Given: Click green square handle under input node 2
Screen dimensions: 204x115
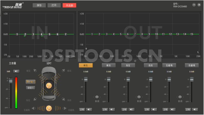Looking at the screenshot, I should click(x=24, y=36).
